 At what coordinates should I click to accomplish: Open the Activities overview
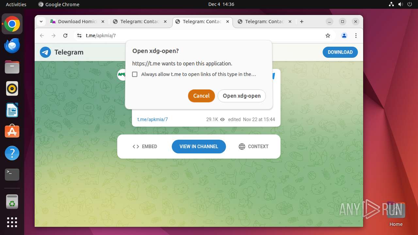[x=16, y=4]
